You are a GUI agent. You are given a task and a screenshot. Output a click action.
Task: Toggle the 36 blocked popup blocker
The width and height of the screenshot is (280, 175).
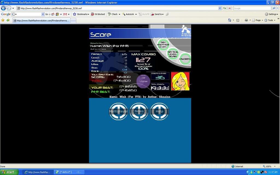pos(98,14)
